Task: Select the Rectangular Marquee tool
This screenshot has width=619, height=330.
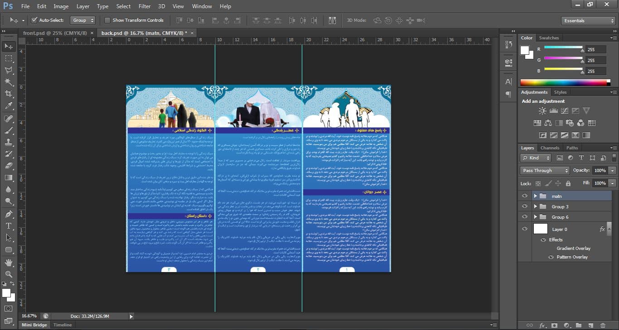Action: 9,58
